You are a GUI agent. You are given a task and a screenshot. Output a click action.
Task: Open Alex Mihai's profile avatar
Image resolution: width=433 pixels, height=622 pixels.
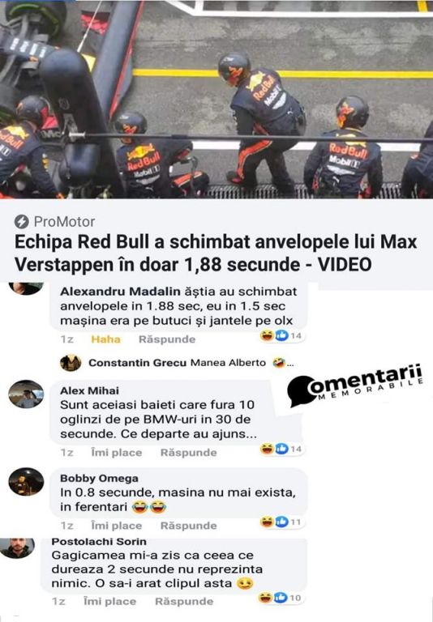tap(26, 394)
